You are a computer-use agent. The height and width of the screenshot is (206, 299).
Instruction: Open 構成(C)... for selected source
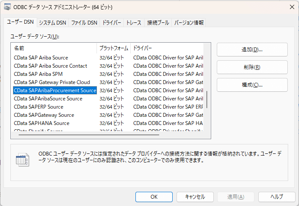pyautogui.click(x=252, y=85)
